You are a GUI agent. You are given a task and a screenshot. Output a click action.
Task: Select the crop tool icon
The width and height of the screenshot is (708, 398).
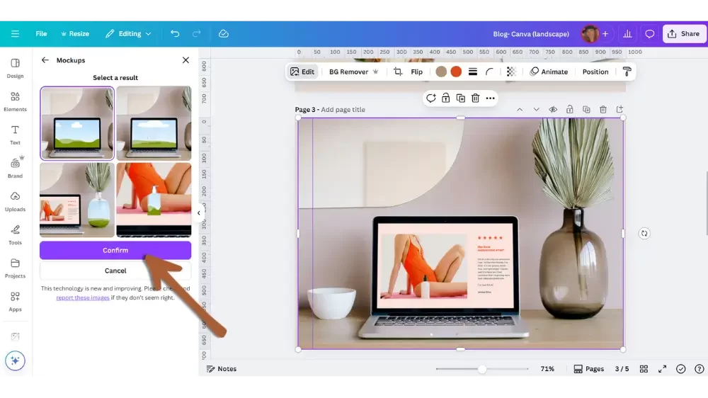click(398, 72)
